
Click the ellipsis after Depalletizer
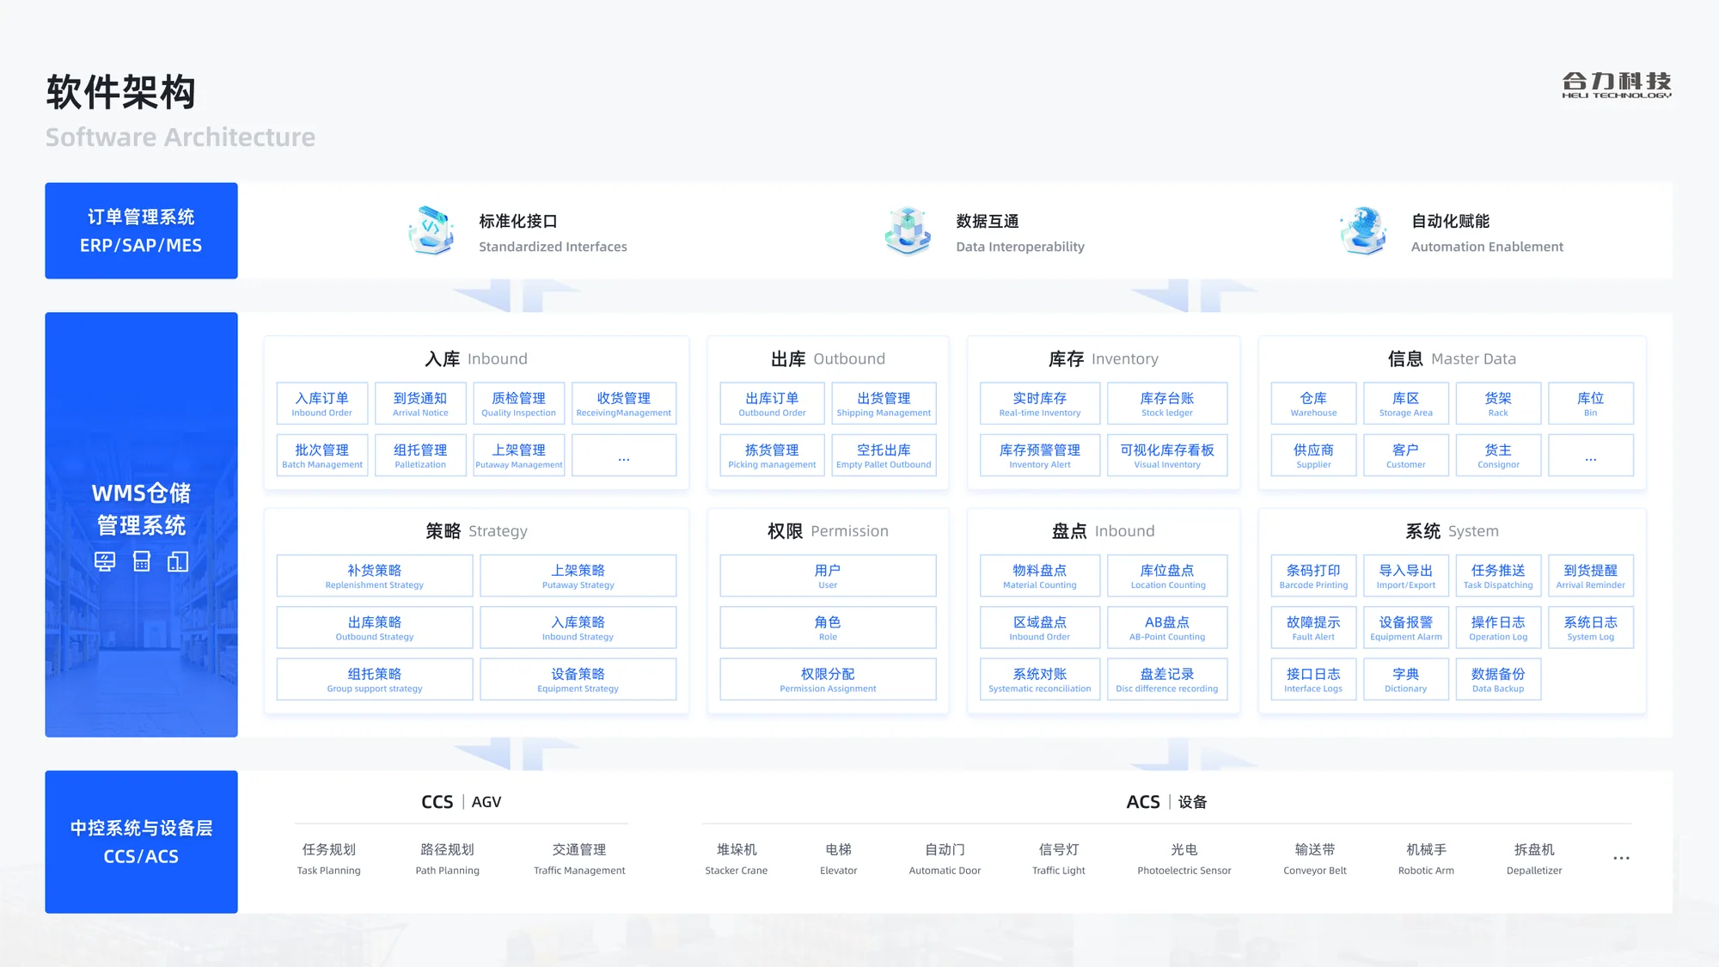click(1621, 858)
